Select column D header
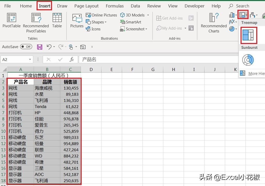This screenshot has height=186, width=265. 91,69
